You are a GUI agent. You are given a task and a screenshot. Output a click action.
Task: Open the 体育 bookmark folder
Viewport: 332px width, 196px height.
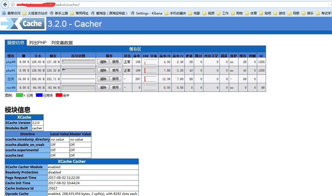pos(251,13)
